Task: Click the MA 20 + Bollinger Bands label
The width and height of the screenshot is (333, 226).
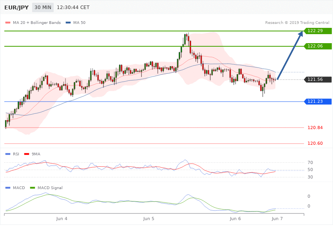Action: [x=37, y=22]
